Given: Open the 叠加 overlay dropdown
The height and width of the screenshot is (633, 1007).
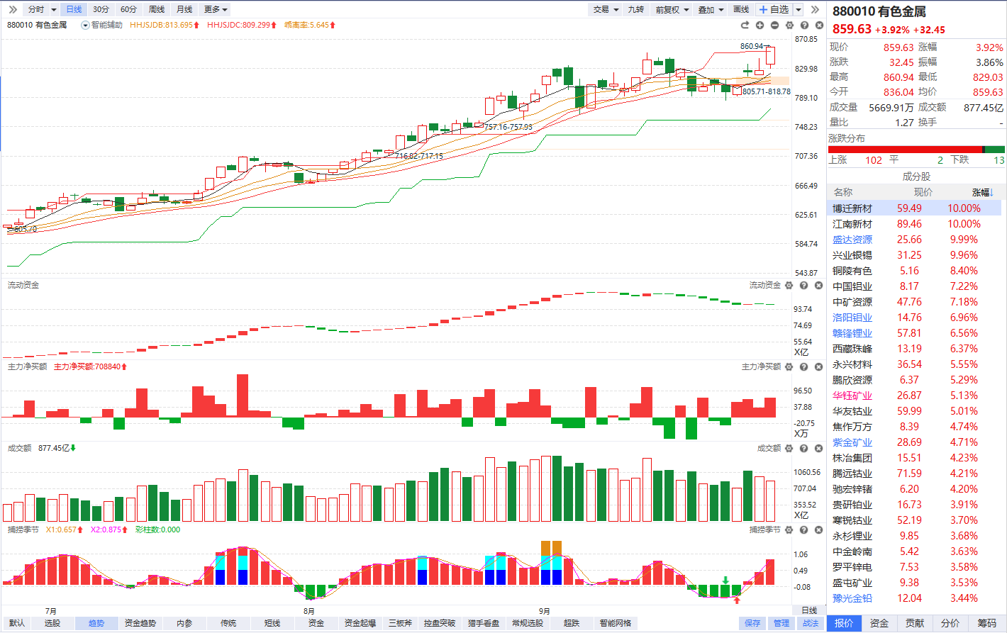Looking at the screenshot, I should 711,9.
